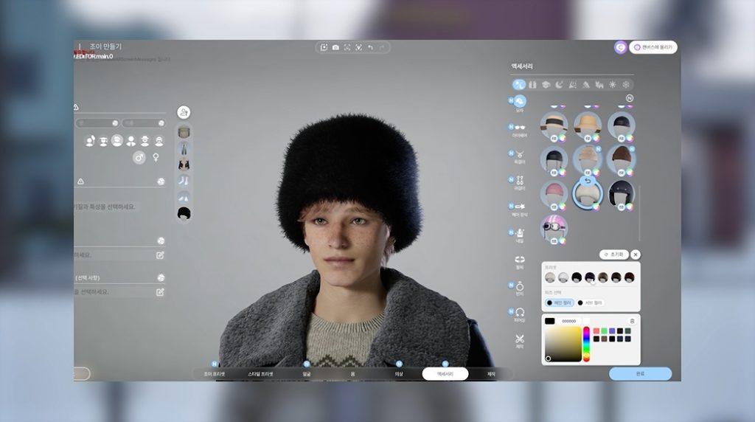This screenshot has width=755, height=422.
Task: Choose the pink beanie hat thumbnail
Action: point(553,193)
